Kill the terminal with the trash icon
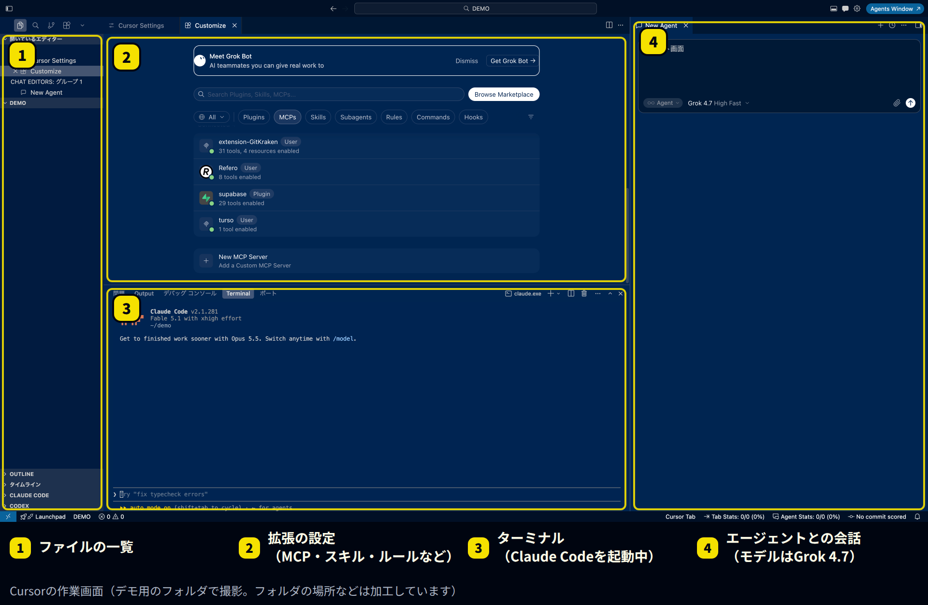 584,293
